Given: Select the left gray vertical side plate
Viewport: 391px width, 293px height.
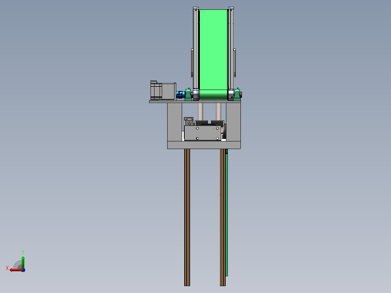Looking at the screenshot, I should point(174,122).
